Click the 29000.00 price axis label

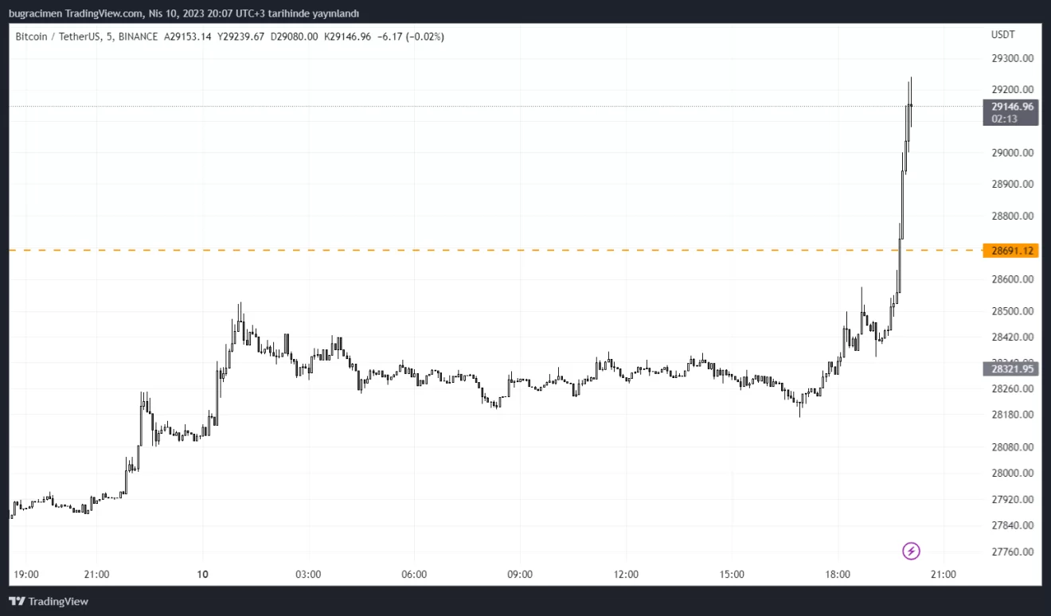[x=1012, y=153]
